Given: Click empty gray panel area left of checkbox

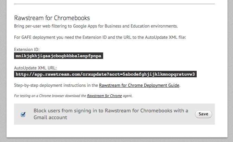Looking at the screenshot, I should tap(17, 114).
